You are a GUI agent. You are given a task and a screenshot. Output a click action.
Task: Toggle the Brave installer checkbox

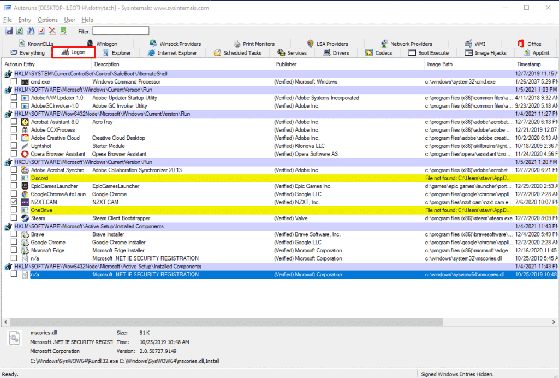[x=14, y=234]
